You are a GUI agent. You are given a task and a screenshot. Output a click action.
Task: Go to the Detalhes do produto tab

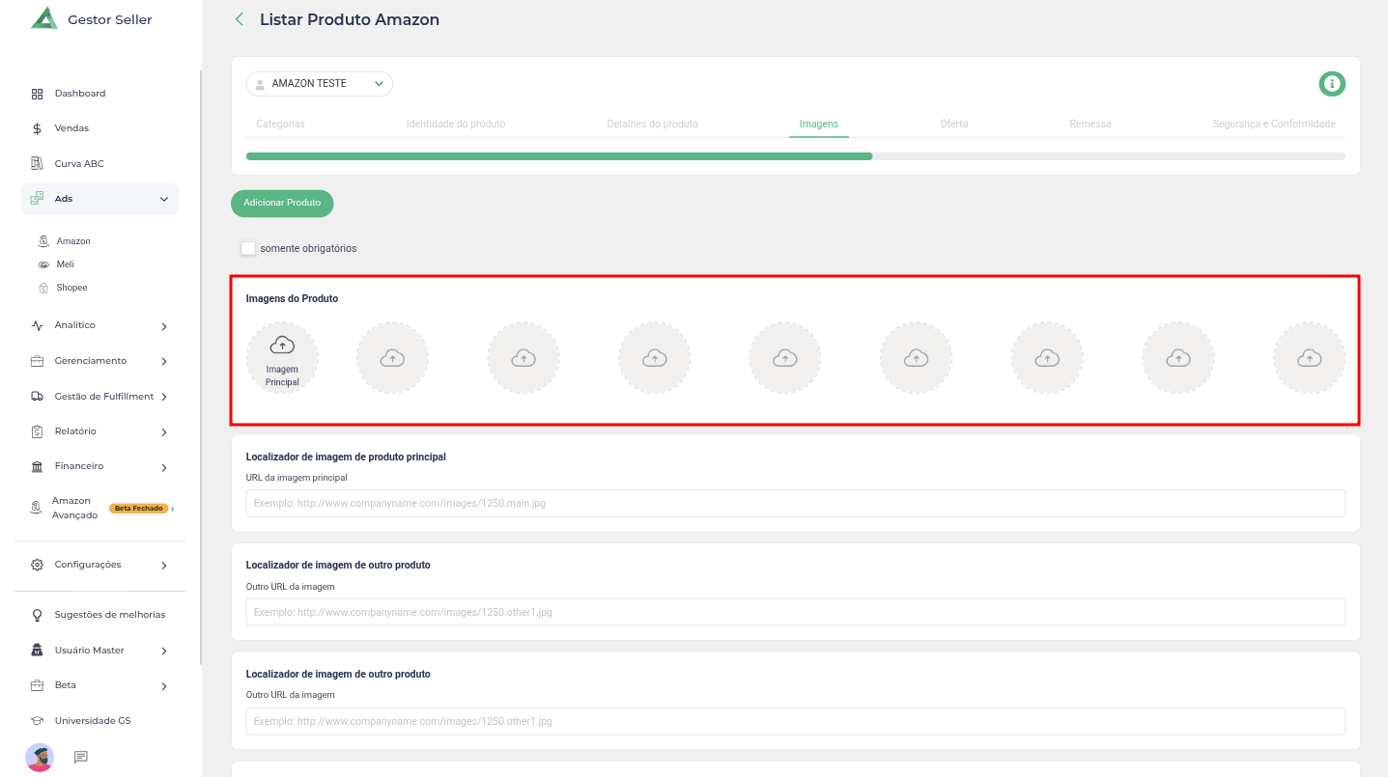pos(652,124)
